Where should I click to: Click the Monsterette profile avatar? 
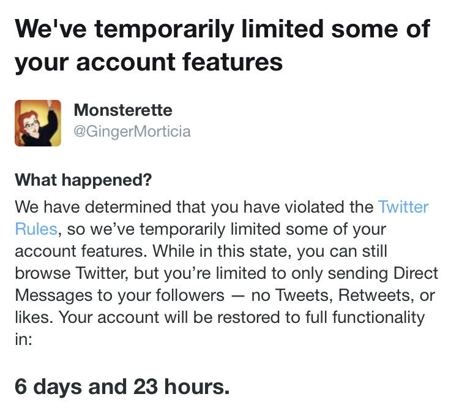pos(38,123)
